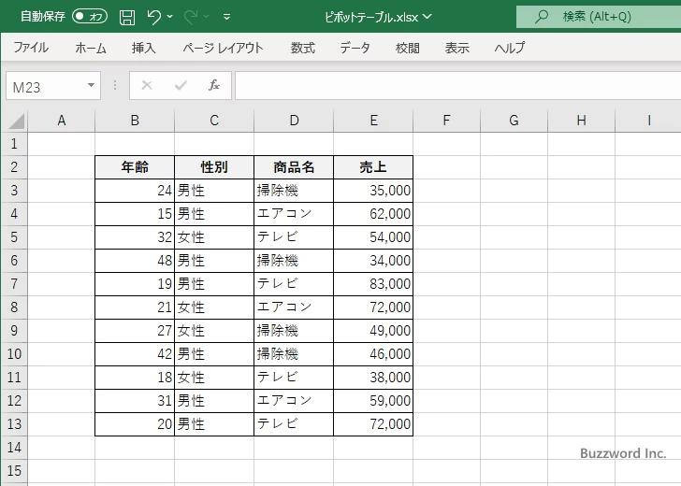Click the search magnifying glass icon
The image size is (681, 486).
(541, 17)
